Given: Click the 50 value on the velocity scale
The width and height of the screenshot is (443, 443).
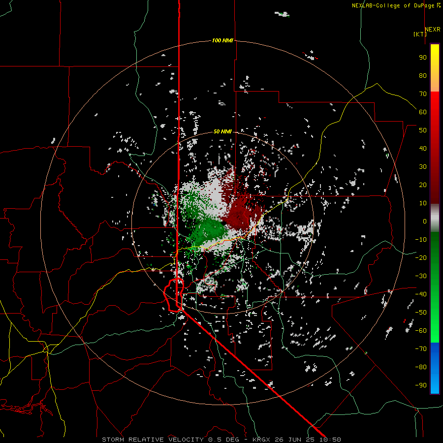Looking at the screenshot, I should (423, 130).
